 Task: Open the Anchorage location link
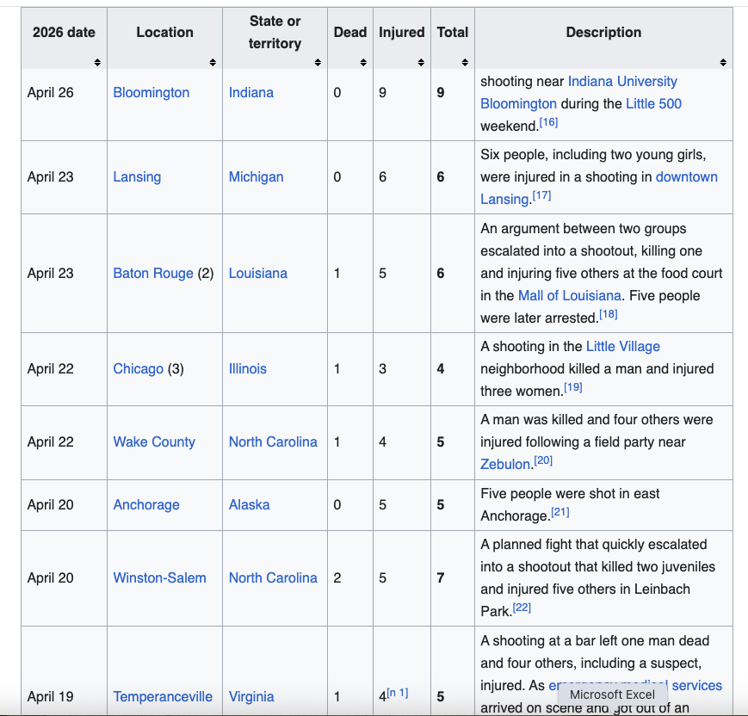coord(146,504)
